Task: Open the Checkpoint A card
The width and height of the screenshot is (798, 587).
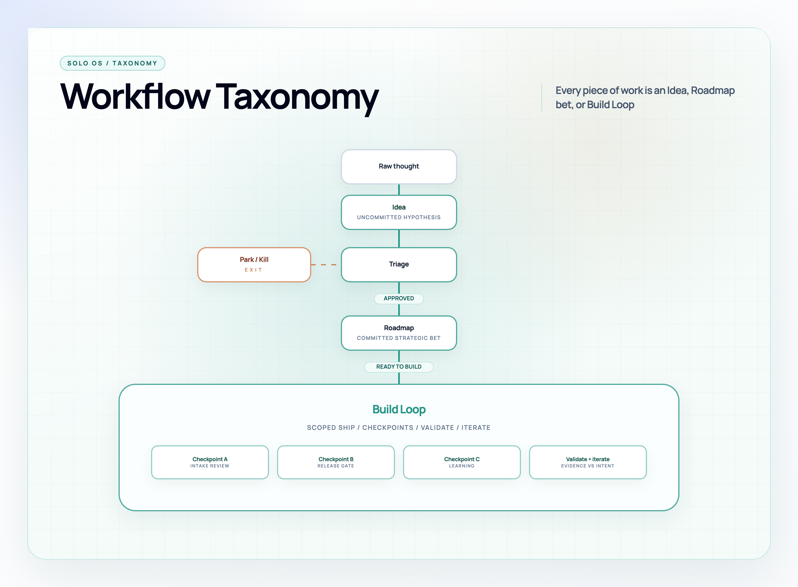Action: tap(210, 462)
